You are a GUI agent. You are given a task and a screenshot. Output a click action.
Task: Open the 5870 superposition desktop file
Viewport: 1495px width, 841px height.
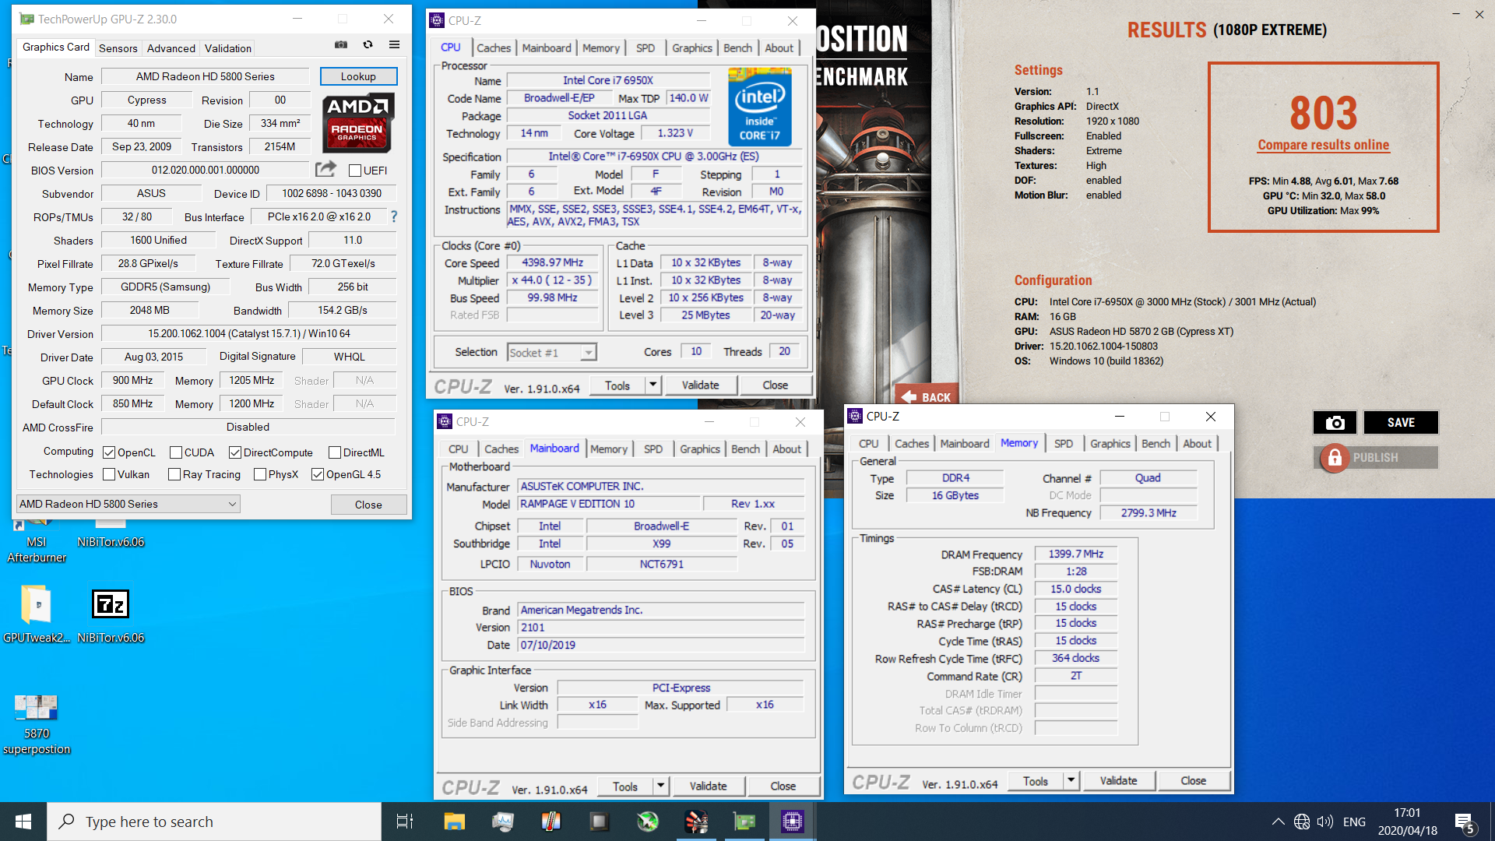[x=36, y=724]
